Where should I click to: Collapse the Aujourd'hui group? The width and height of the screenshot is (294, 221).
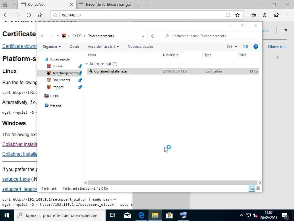pos(86,64)
